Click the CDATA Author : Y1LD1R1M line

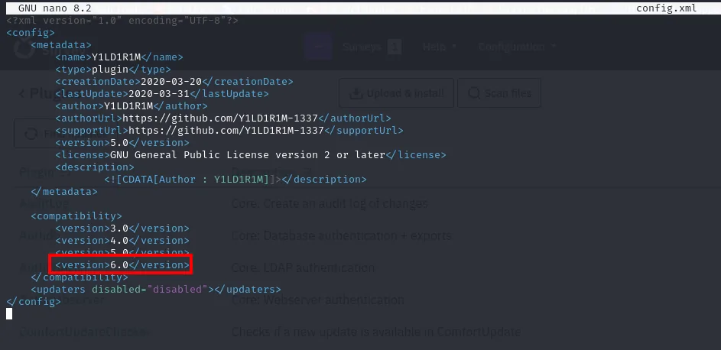pyautogui.click(x=235, y=179)
